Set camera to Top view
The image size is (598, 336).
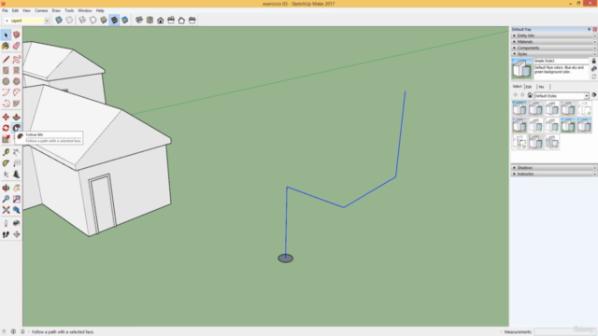(x=149, y=21)
